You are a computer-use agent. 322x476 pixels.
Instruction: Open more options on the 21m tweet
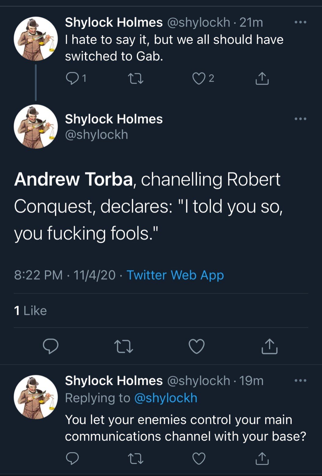(300, 22)
